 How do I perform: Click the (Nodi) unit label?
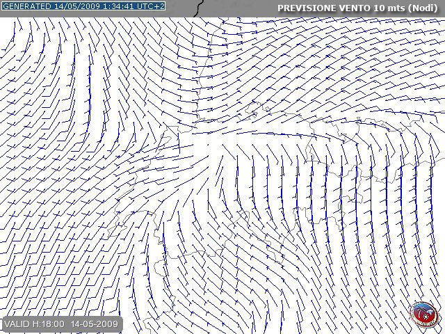423,8
